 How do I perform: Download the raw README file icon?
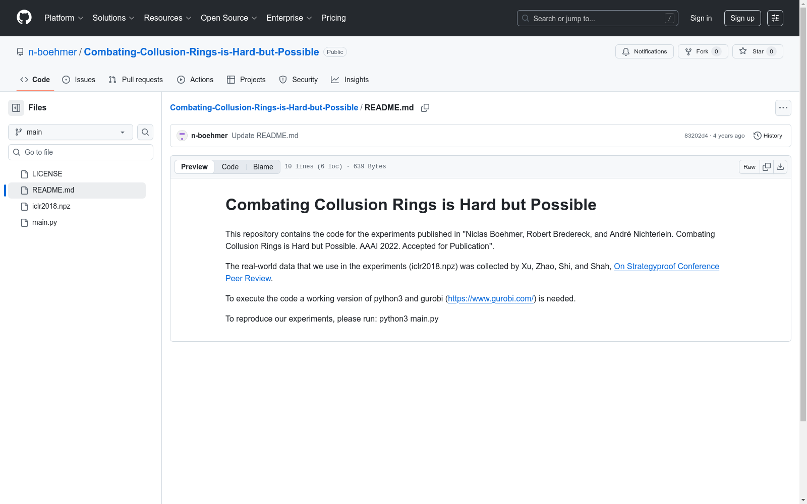point(780,166)
